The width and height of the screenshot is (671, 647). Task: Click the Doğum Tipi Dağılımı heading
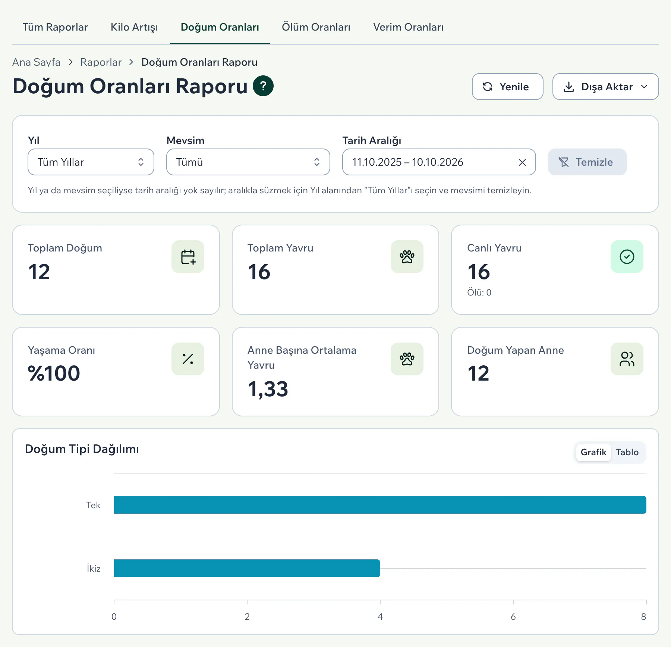(82, 449)
